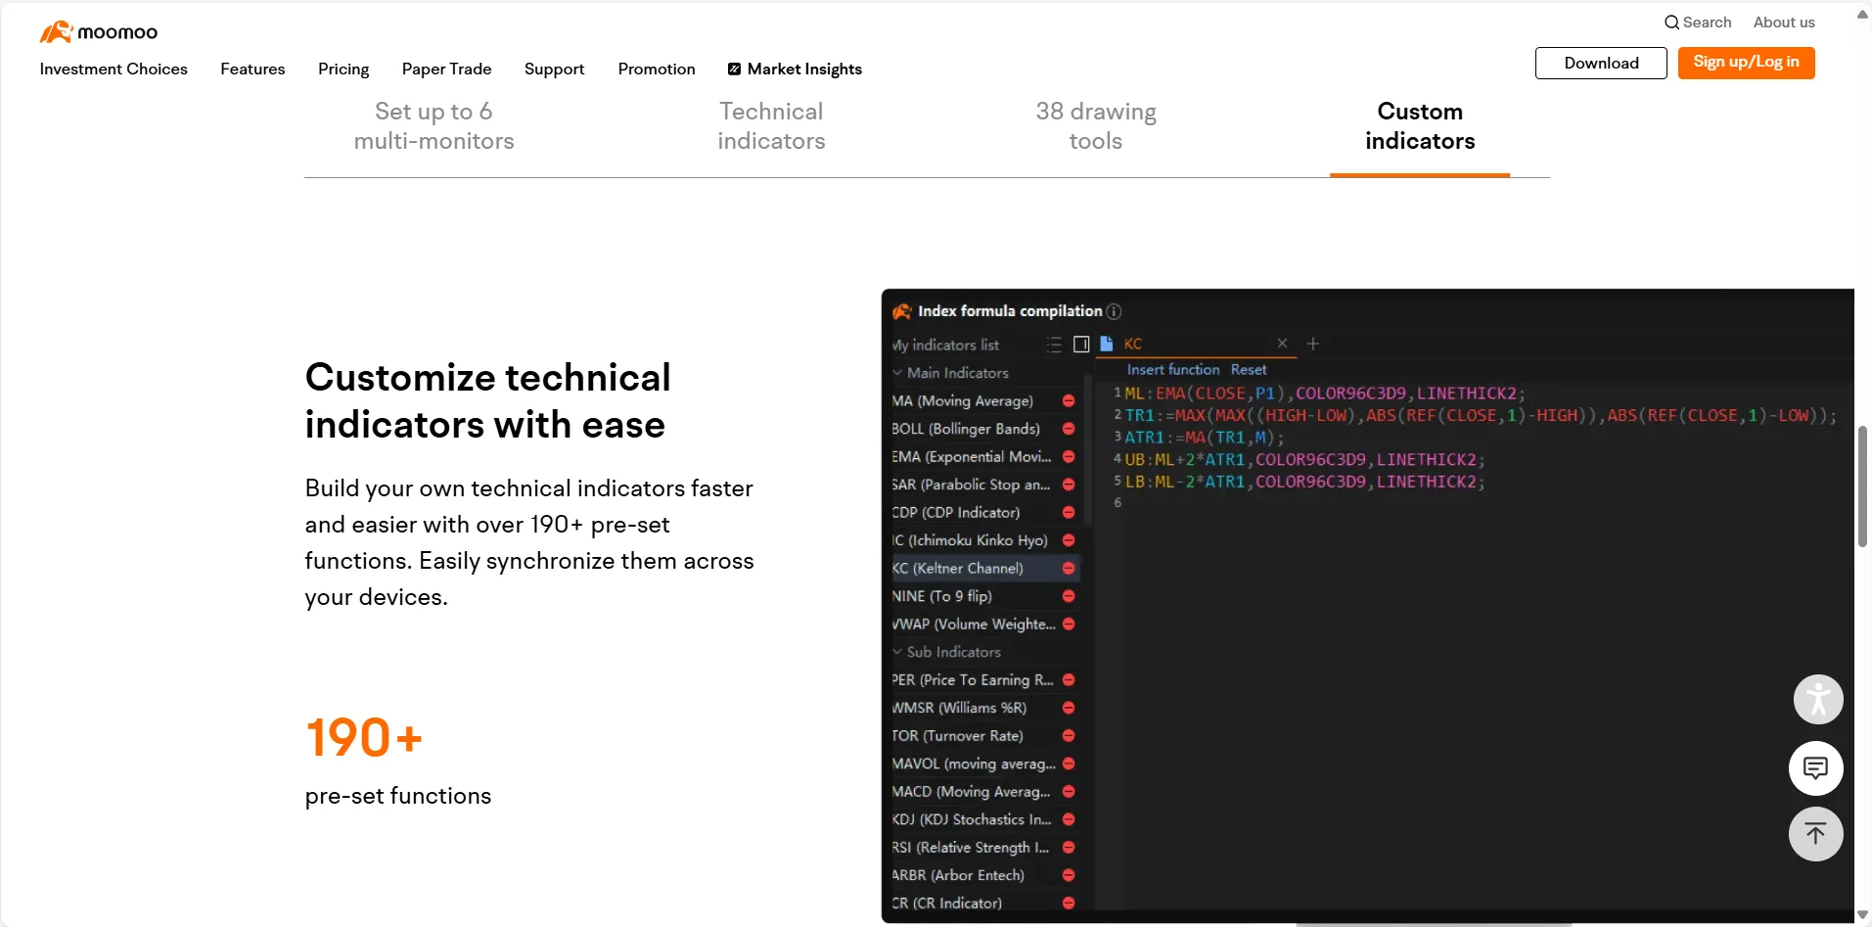Open the live chat feedback button

1816,768
